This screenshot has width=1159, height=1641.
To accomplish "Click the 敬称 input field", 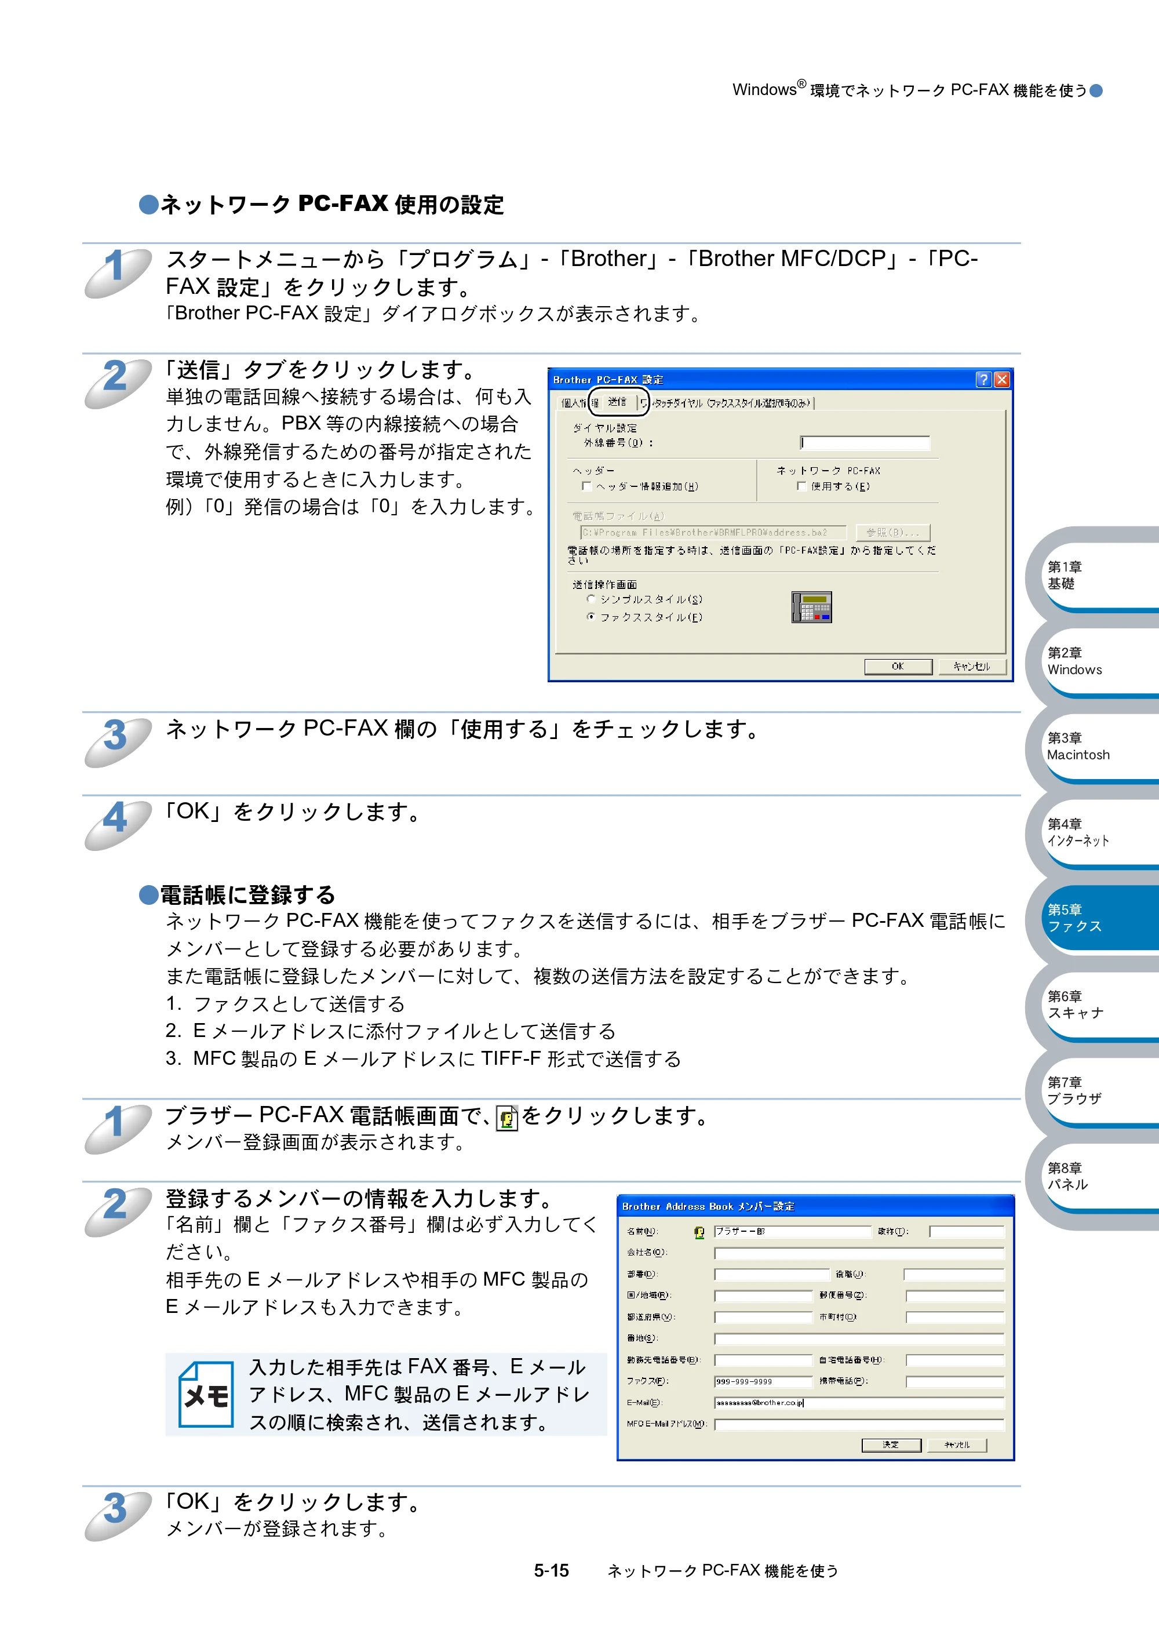I will click(x=967, y=1231).
